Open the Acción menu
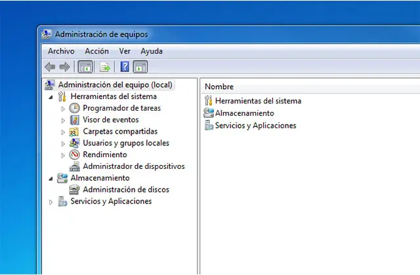Screen dimensions: 420x275 click(x=96, y=51)
